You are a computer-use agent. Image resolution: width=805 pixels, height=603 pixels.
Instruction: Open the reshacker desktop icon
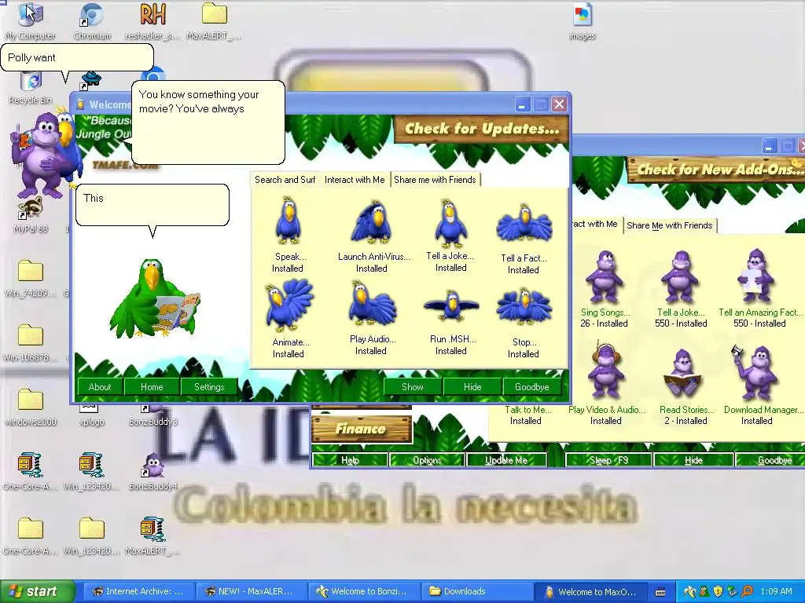coord(153,21)
